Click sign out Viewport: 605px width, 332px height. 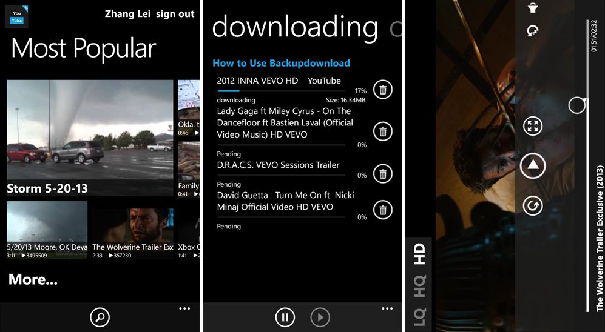pyautogui.click(x=175, y=15)
